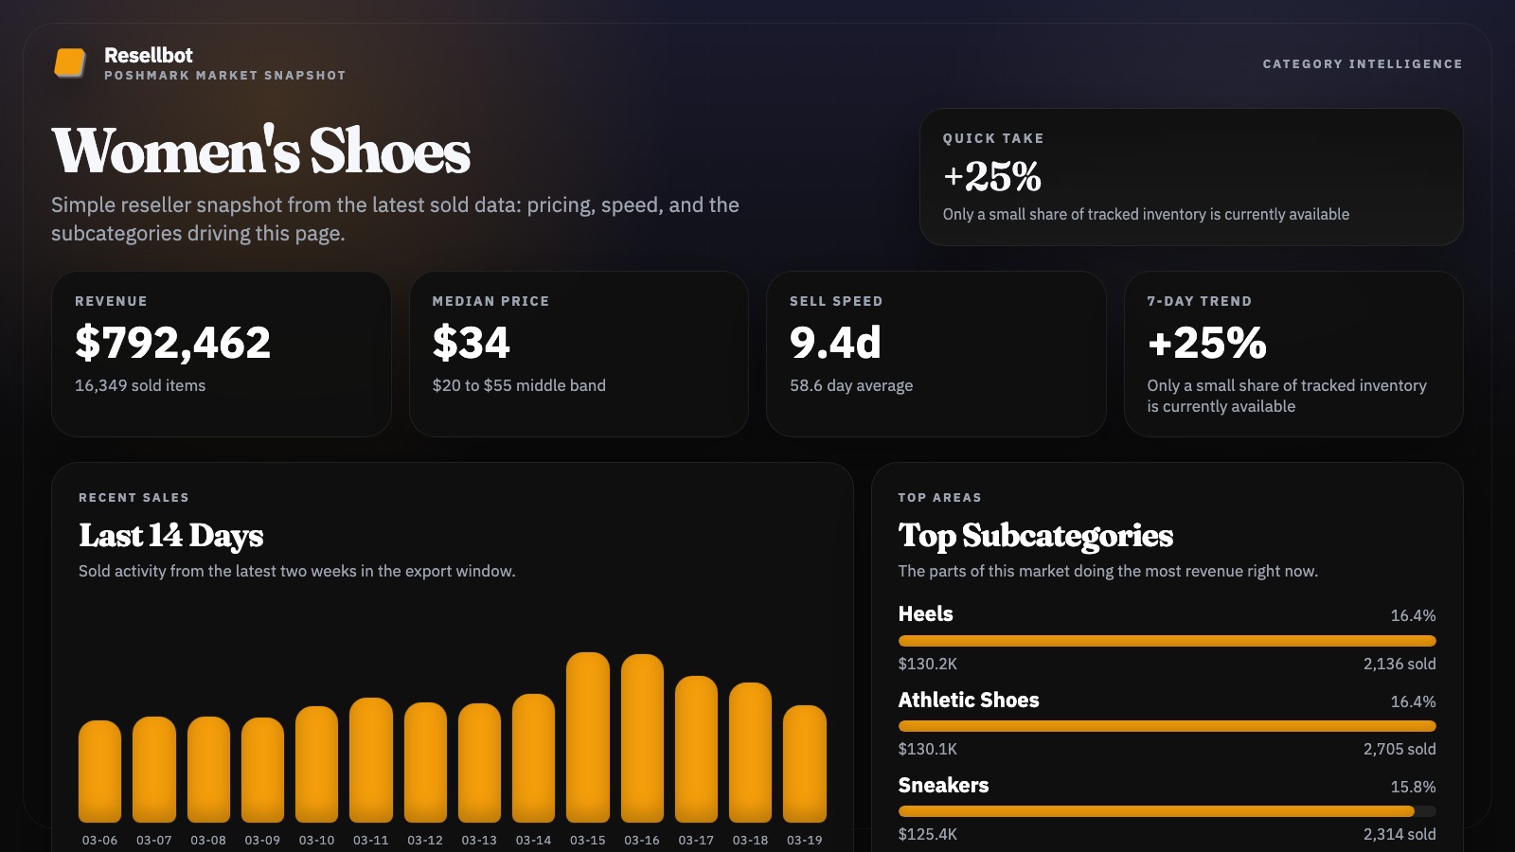
Task: Switch to Category Intelligence view
Action: (x=1363, y=64)
